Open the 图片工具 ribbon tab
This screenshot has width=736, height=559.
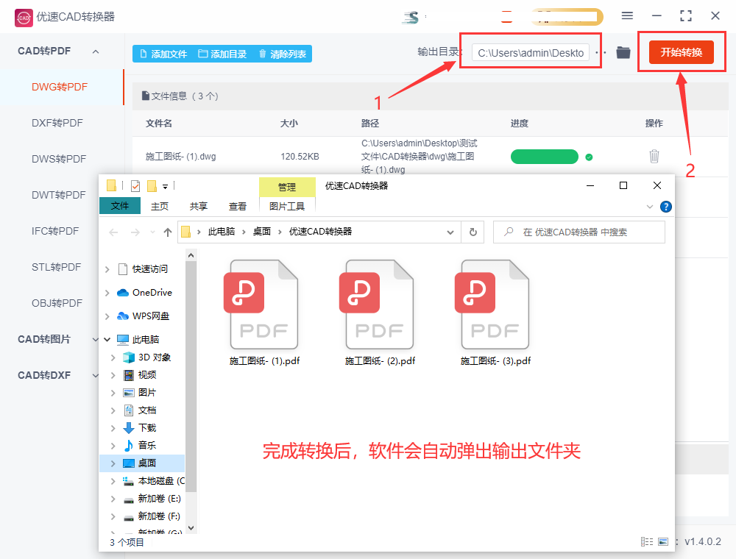click(x=287, y=207)
